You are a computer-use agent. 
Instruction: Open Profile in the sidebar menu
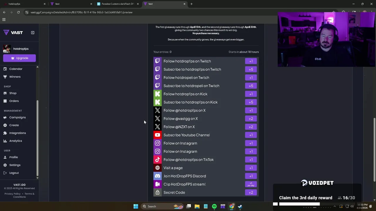(x=14, y=157)
